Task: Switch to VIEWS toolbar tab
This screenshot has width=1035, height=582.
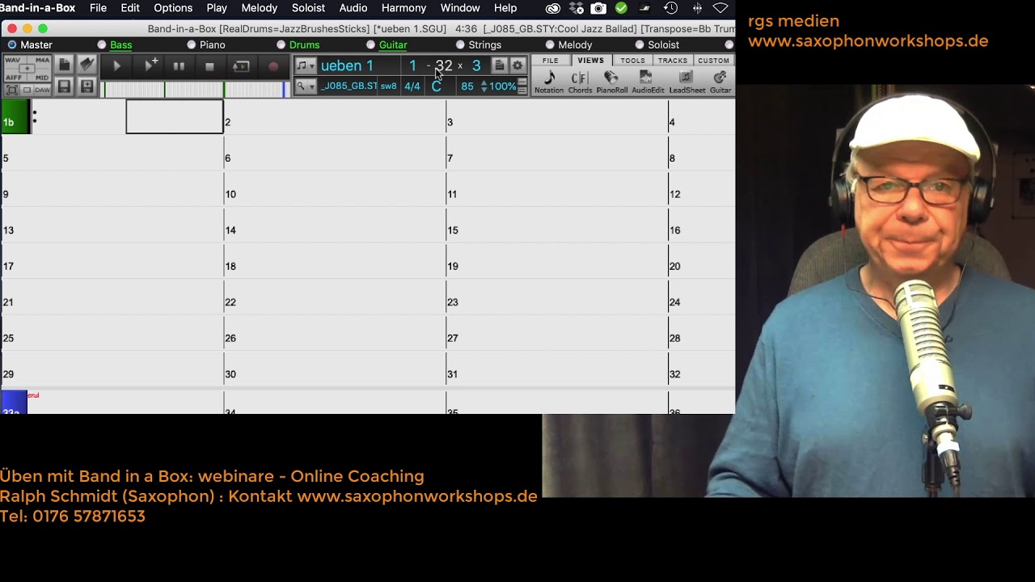Action: [590, 61]
